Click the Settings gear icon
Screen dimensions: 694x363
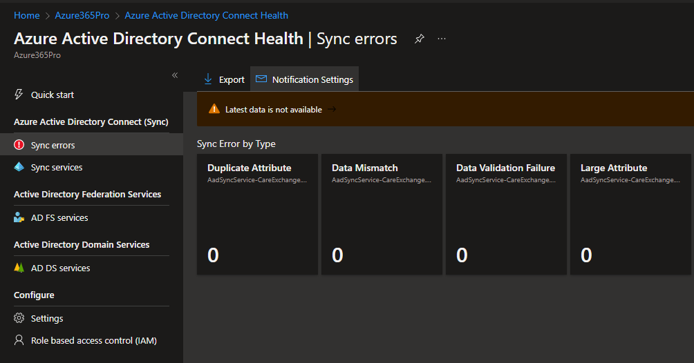point(19,318)
